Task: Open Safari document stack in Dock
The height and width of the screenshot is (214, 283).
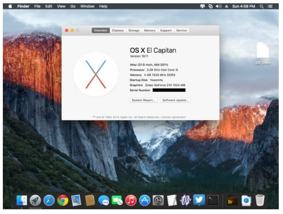Action: (x=246, y=200)
